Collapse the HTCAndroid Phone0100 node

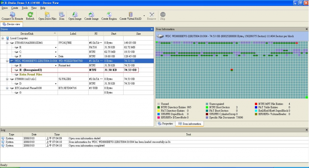[x=7, y=88]
